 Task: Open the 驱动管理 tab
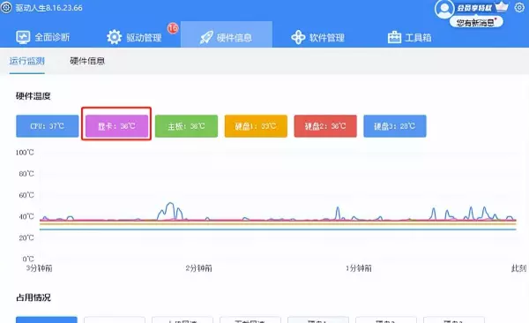click(x=134, y=37)
